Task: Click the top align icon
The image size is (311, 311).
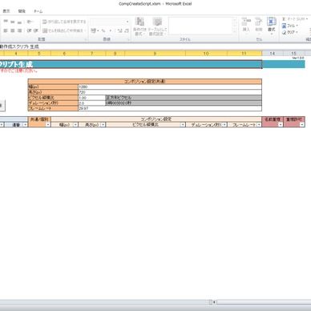Action: point(6,22)
